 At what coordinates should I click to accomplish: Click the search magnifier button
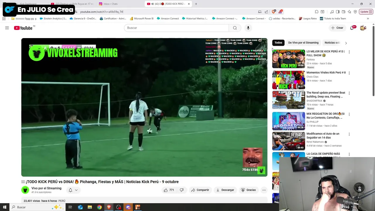click(235, 28)
